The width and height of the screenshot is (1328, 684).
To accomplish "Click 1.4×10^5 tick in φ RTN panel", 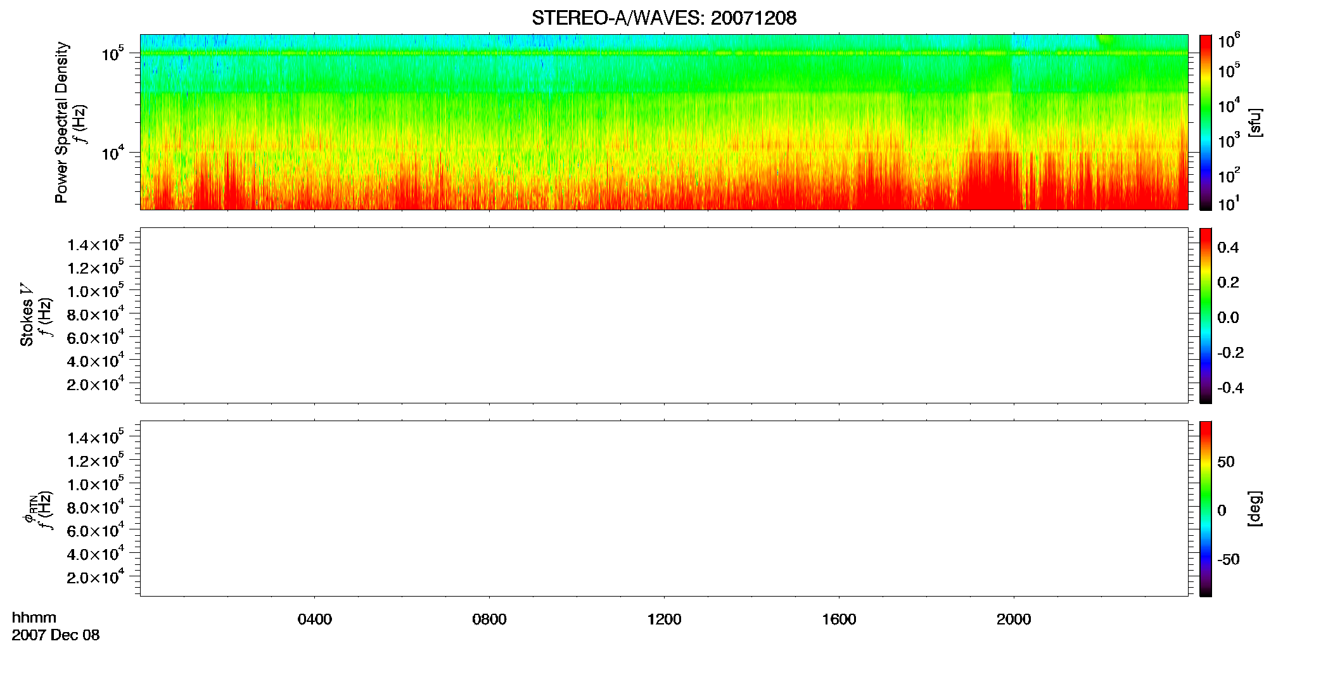I will tap(95, 437).
